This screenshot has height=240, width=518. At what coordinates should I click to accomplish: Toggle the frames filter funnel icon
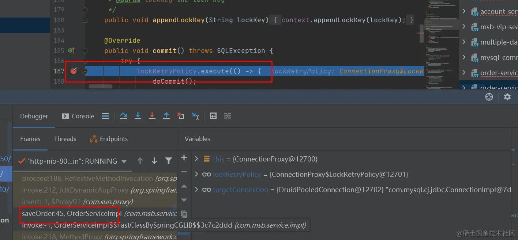pyautogui.click(x=168, y=161)
